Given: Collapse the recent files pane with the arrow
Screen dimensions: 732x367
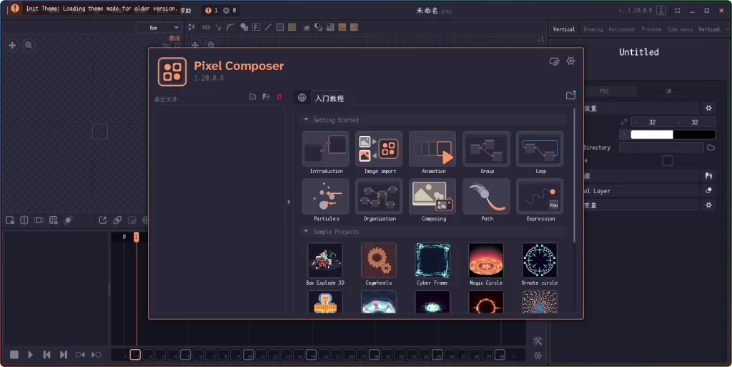Looking at the screenshot, I should (x=289, y=202).
